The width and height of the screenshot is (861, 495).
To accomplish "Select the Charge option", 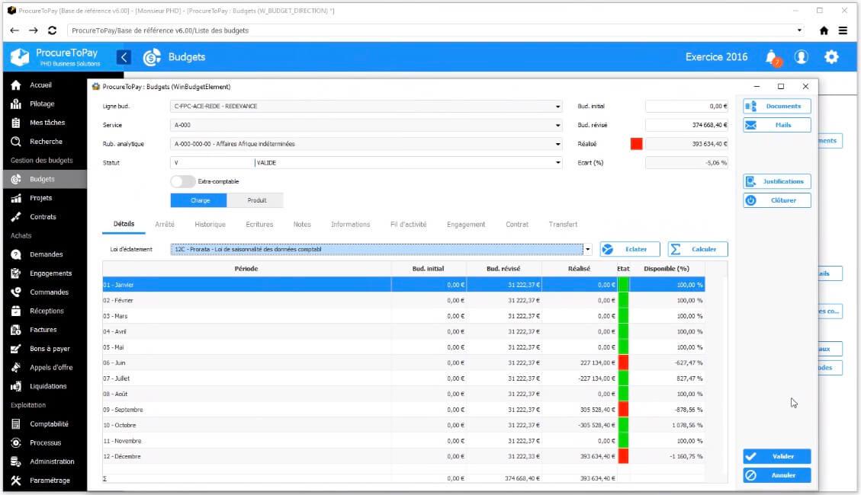I will coord(199,200).
